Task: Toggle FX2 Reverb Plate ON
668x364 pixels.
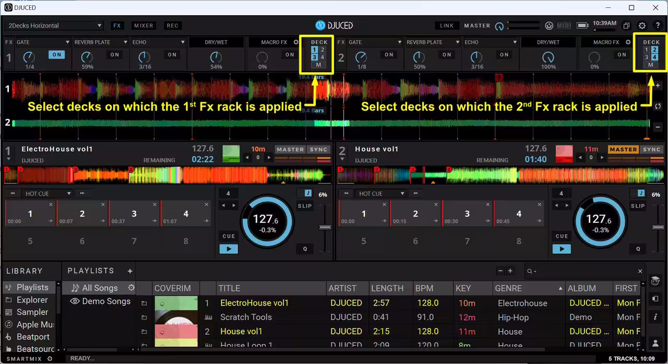Action: pos(447,54)
